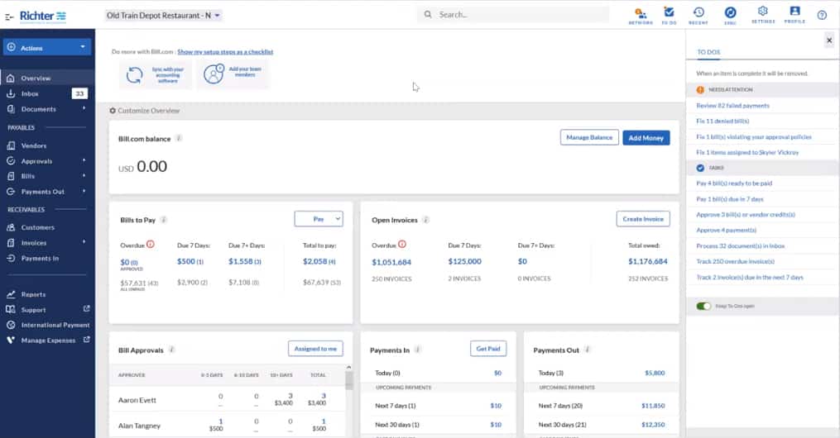Click the $1,176,684 total owed amount
This screenshot has height=438, width=840.
point(648,261)
